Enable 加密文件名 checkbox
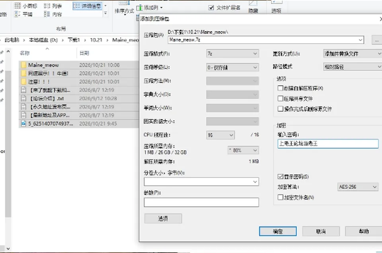Screen dimensions: 382x253 (281, 197)
